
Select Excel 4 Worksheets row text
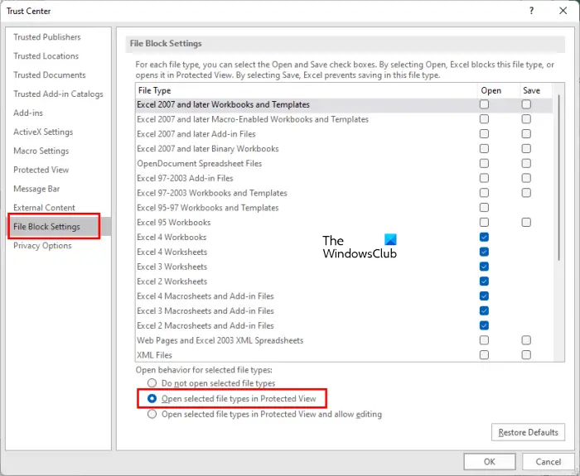point(172,252)
